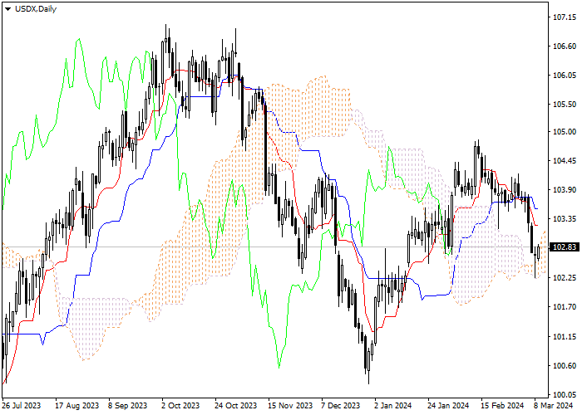Select the 105.50 price axis label
Image resolution: width=582 pixels, height=415 pixels.
click(x=565, y=104)
